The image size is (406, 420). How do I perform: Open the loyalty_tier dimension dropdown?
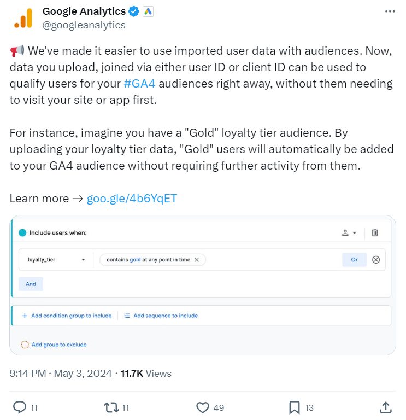click(x=56, y=260)
